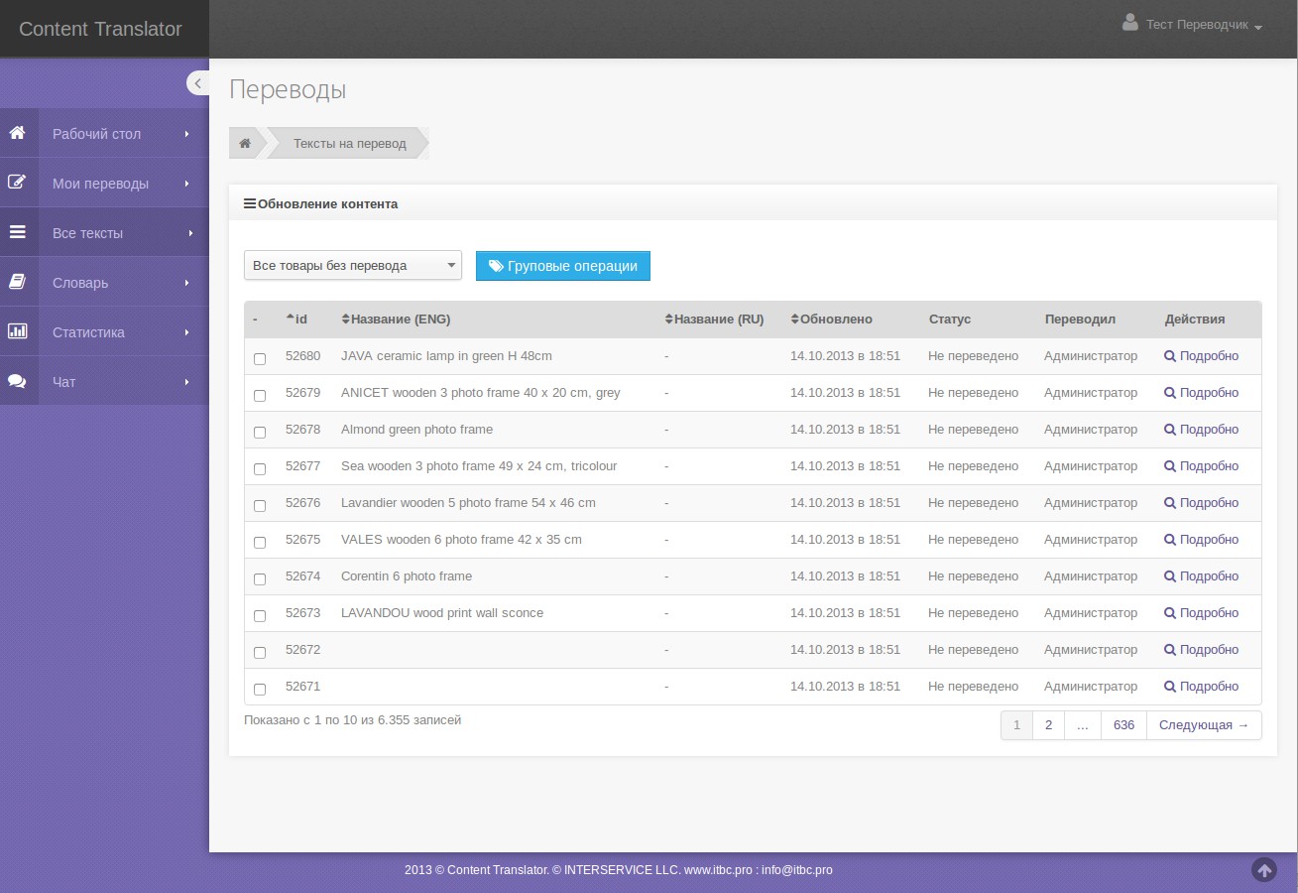
Task: Click Следующая next page button
Action: (1204, 725)
